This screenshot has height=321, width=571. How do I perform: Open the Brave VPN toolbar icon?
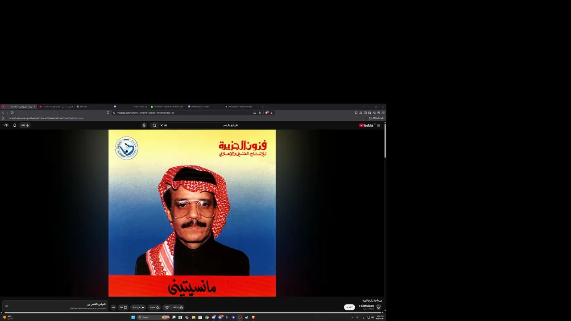[378, 113]
